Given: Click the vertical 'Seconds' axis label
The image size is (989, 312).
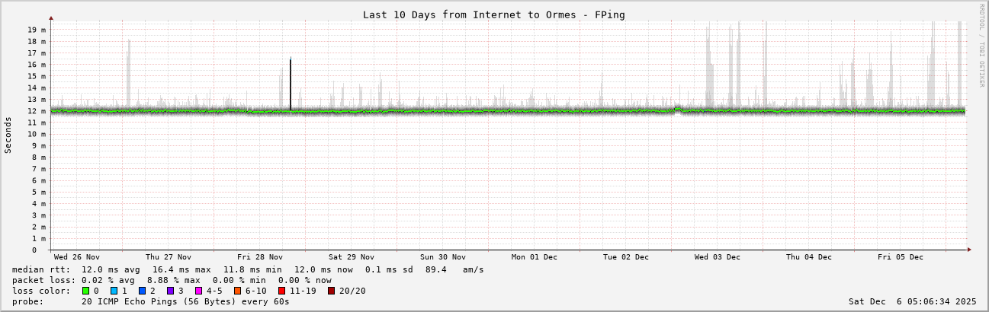Looking at the screenshot, I should point(8,135).
